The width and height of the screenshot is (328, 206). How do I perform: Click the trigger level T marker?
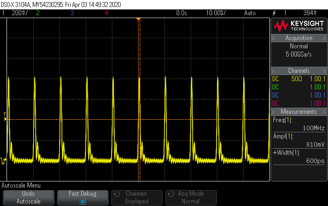5,117
